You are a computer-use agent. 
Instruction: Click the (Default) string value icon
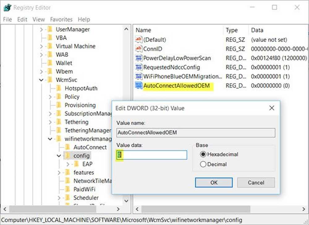coord(138,40)
